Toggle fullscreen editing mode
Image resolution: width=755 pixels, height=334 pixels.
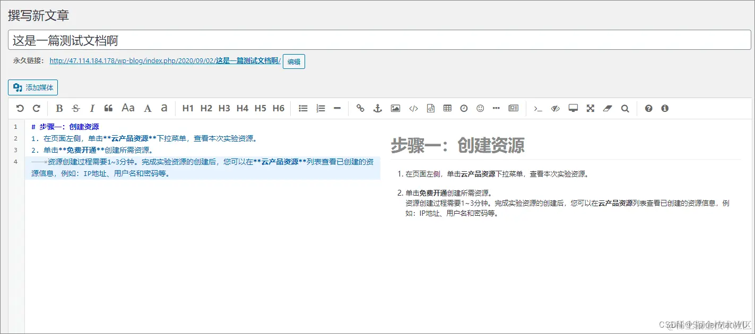tap(590, 108)
